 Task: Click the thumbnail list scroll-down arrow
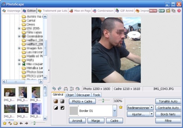coord(45,118)
